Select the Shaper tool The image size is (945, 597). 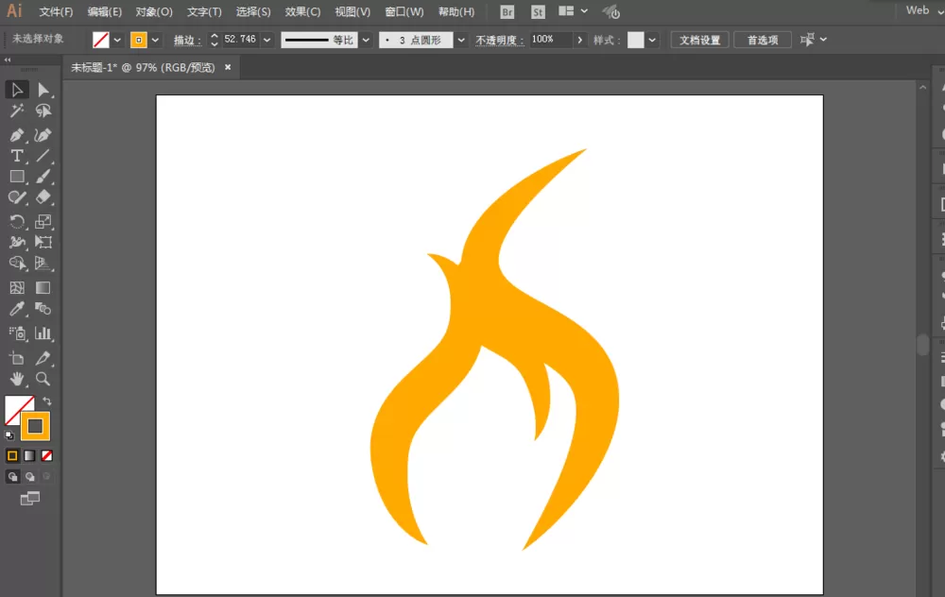pyautogui.click(x=17, y=197)
